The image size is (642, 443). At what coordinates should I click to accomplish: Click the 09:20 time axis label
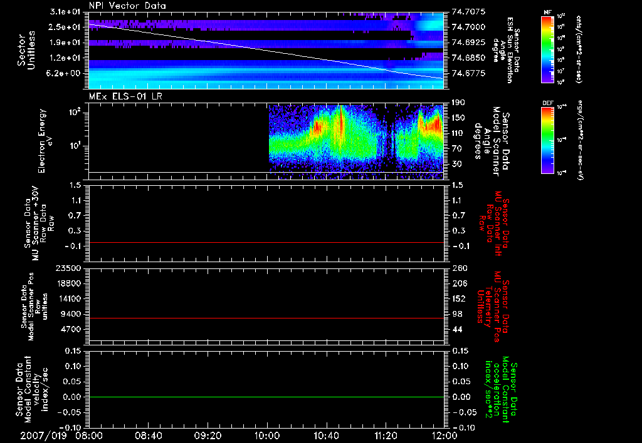tap(208, 435)
